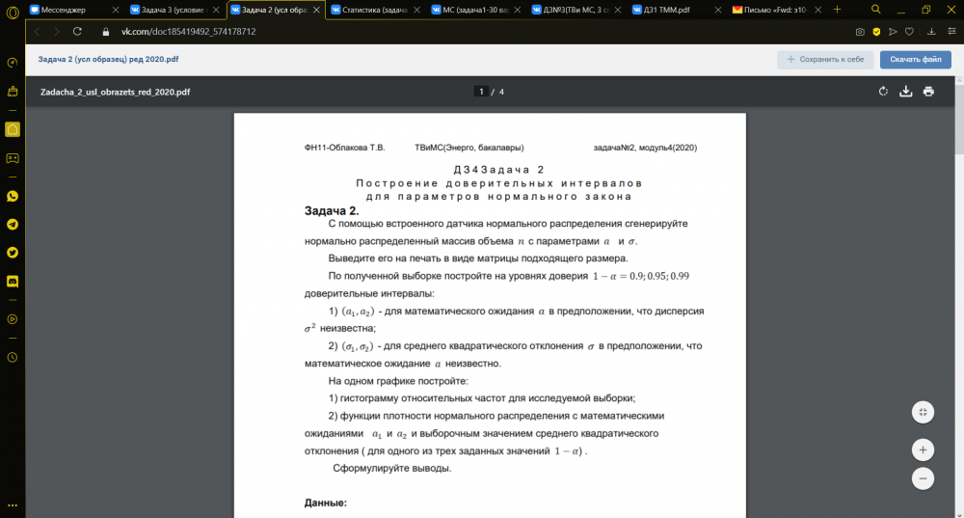
Task: Open the Easy Setup sliders icon
Action: click(951, 32)
